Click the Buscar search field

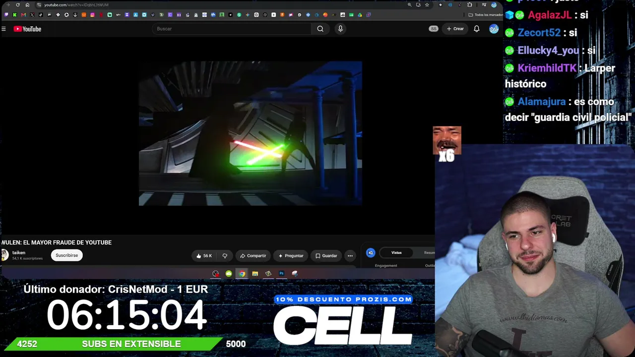[x=231, y=29]
